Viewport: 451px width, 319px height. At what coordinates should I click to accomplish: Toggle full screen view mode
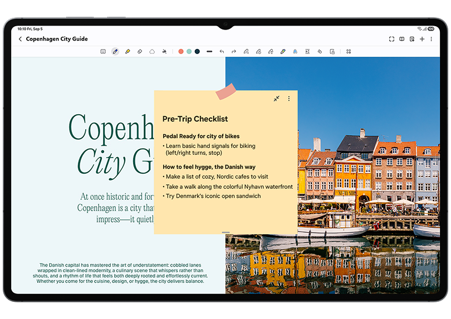[391, 39]
